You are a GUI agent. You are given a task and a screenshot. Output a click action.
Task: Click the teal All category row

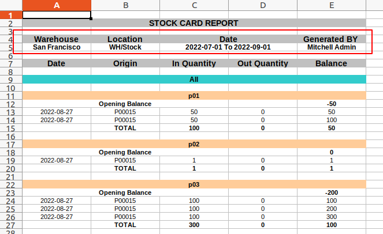pos(194,80)
